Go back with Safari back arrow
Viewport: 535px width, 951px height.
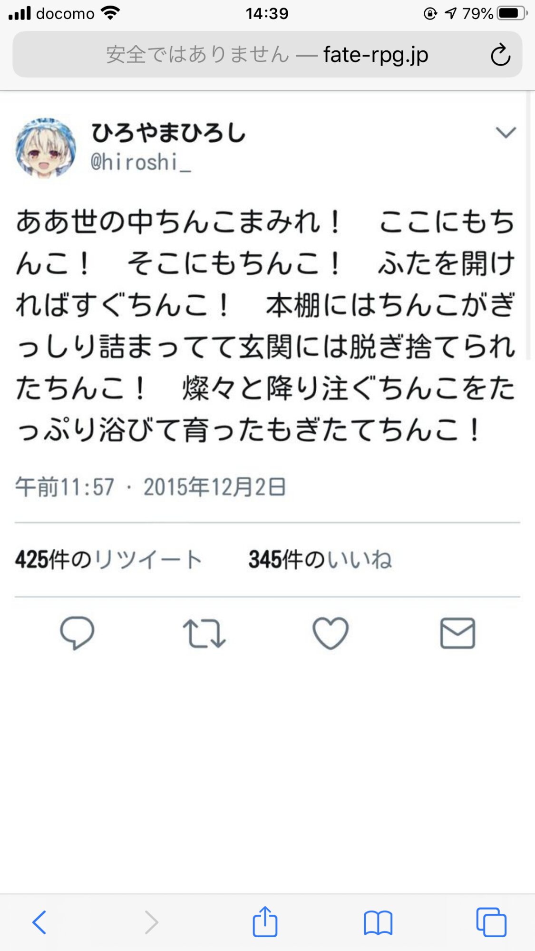[x=39, y=922]
